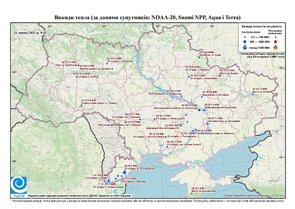The height and width of the screenshot is (209, 295).
Task: Select the Pobuzke ferronickel plant marker
Action: click(140, 119)
